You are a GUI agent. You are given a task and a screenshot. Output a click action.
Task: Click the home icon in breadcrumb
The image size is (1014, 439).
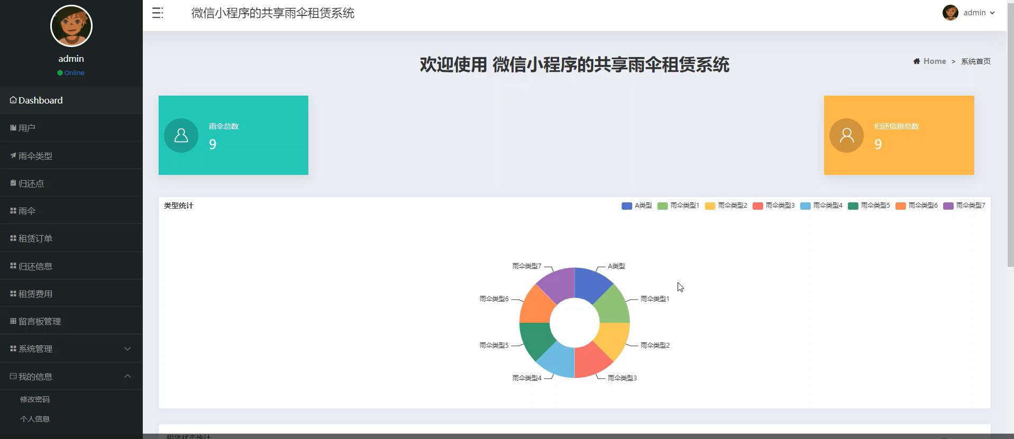click(917, 61)
